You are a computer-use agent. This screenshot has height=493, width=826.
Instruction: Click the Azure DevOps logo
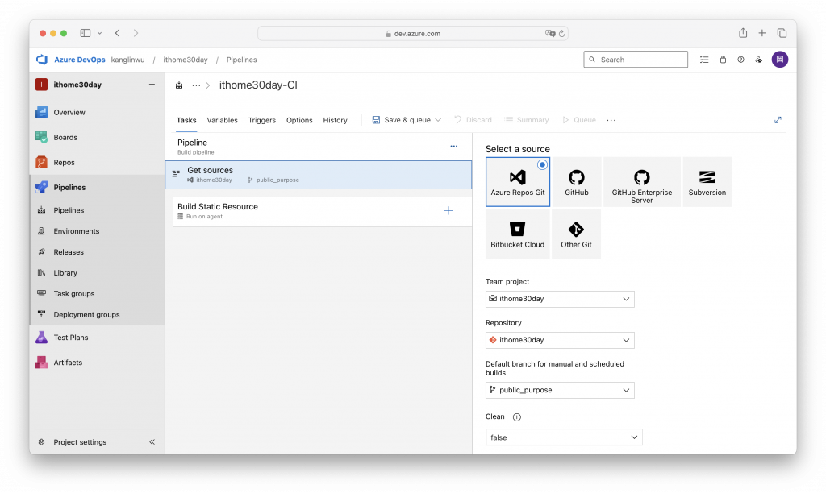click(x=42, y=60)
